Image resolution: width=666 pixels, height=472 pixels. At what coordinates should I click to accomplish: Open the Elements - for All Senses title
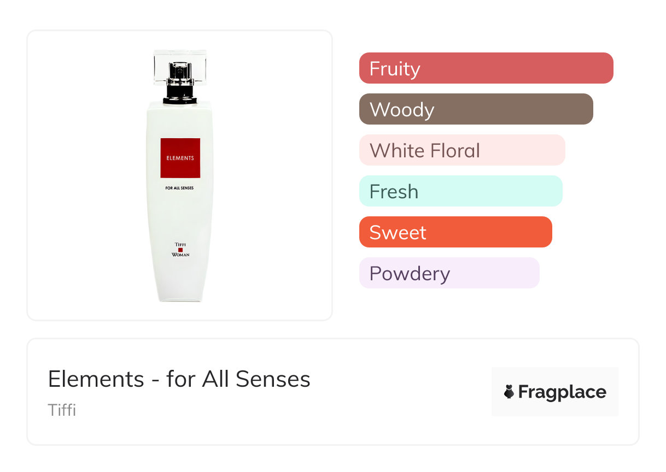point(179,379)
